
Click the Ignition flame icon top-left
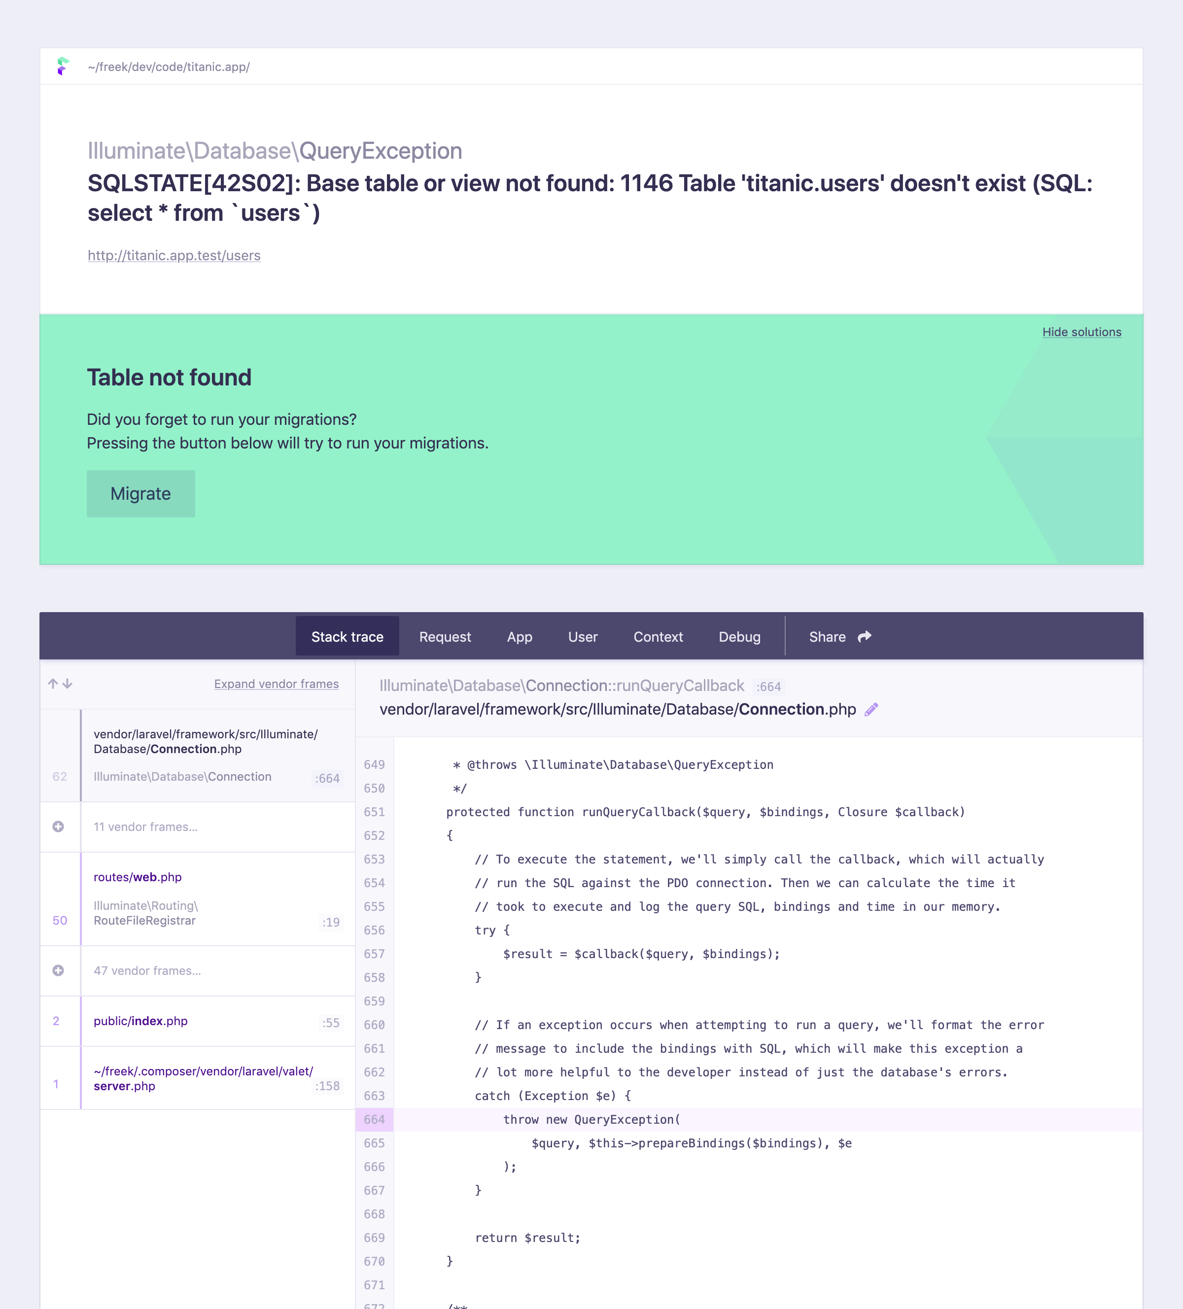coord(64,66)
